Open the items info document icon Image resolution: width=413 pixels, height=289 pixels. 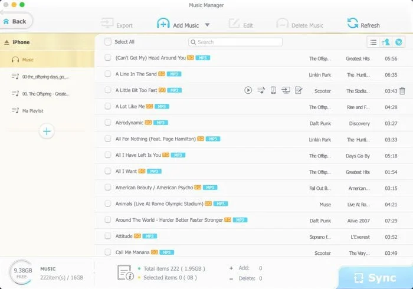(x=125, y=272)
